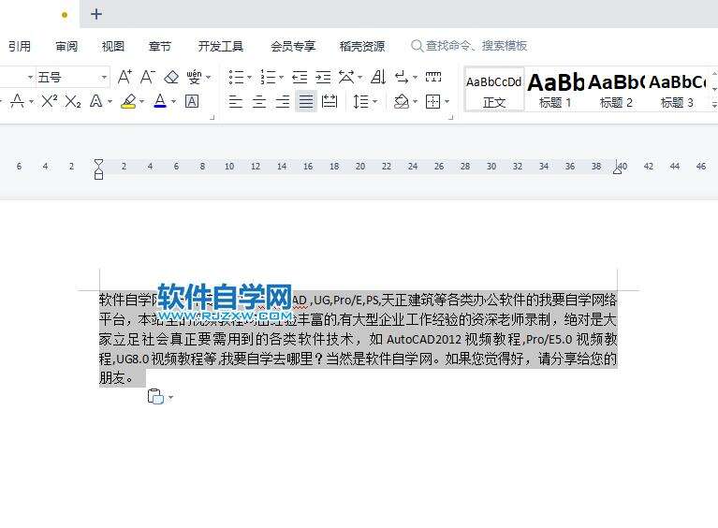Apply numbered list formatting
This screenshot has width=718, height=528.
click(268, 77)
